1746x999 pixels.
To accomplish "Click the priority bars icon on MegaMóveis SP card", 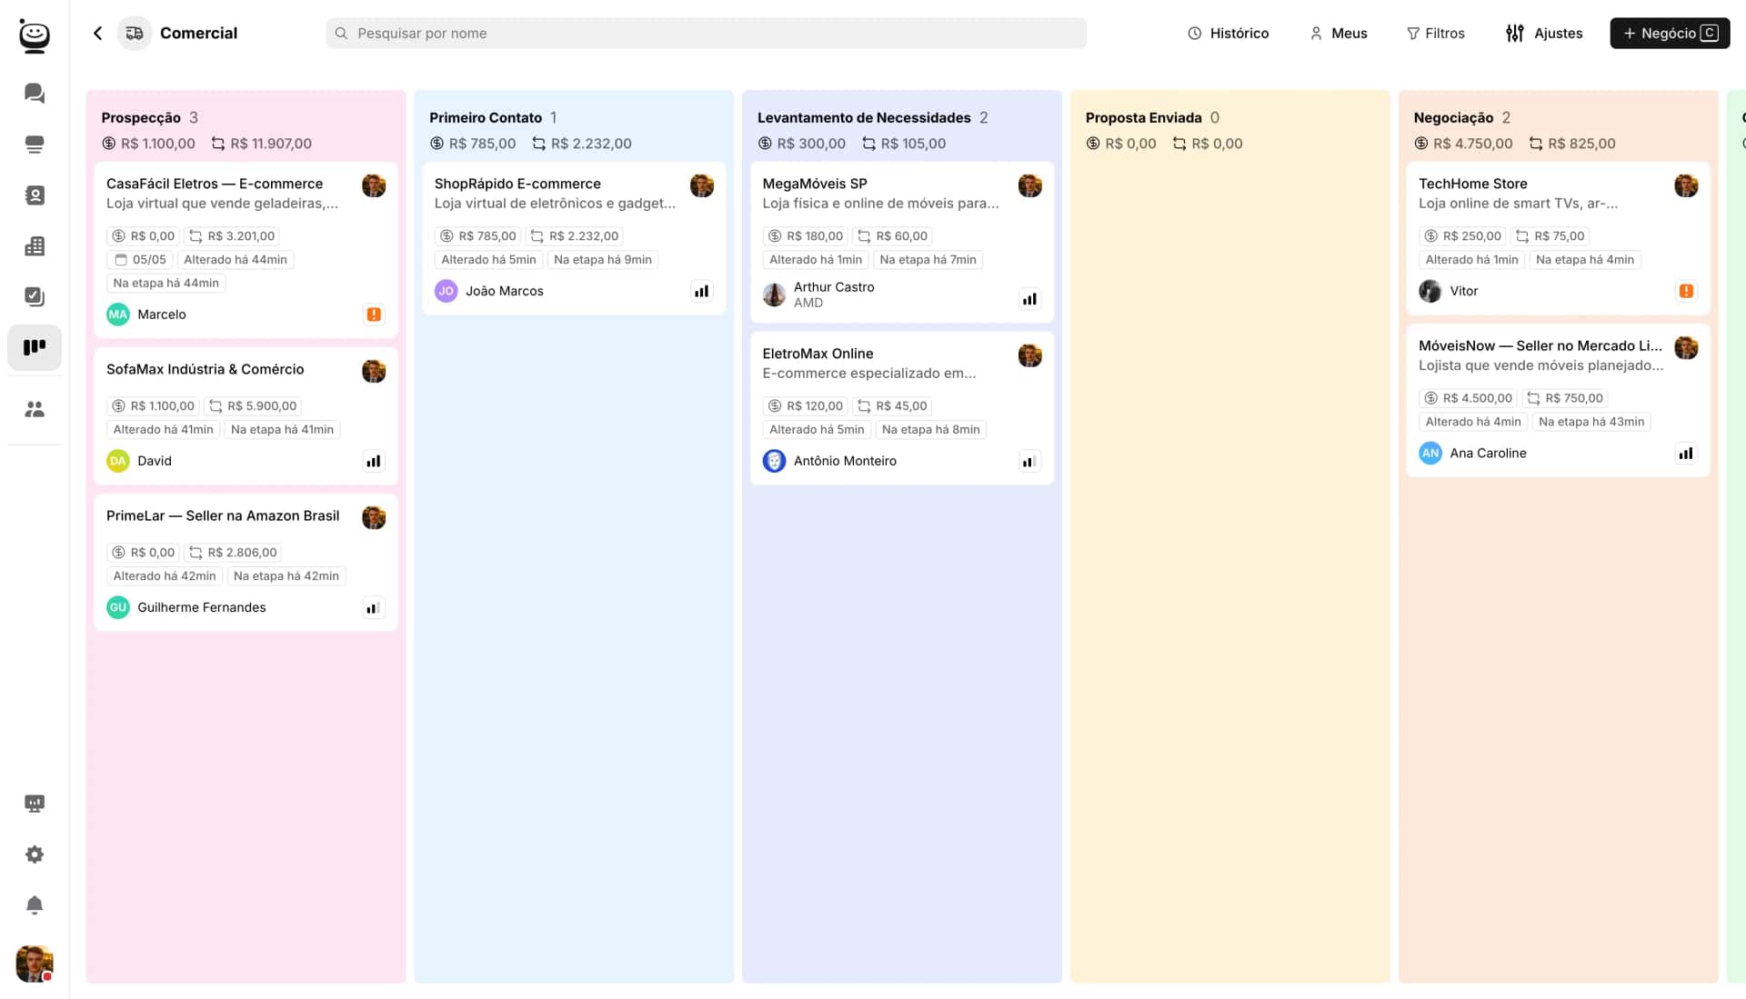I will [x=1029, y=299].
